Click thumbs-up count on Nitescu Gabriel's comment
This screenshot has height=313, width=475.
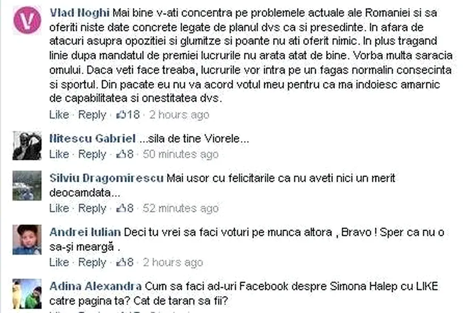coord(125,154)
